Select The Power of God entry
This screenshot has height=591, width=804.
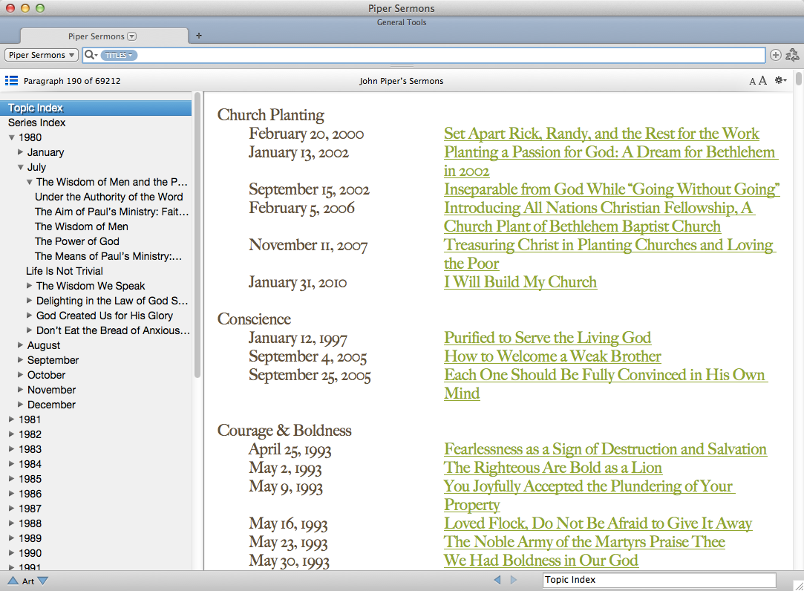pyautogui.click(x=77, y=241)
